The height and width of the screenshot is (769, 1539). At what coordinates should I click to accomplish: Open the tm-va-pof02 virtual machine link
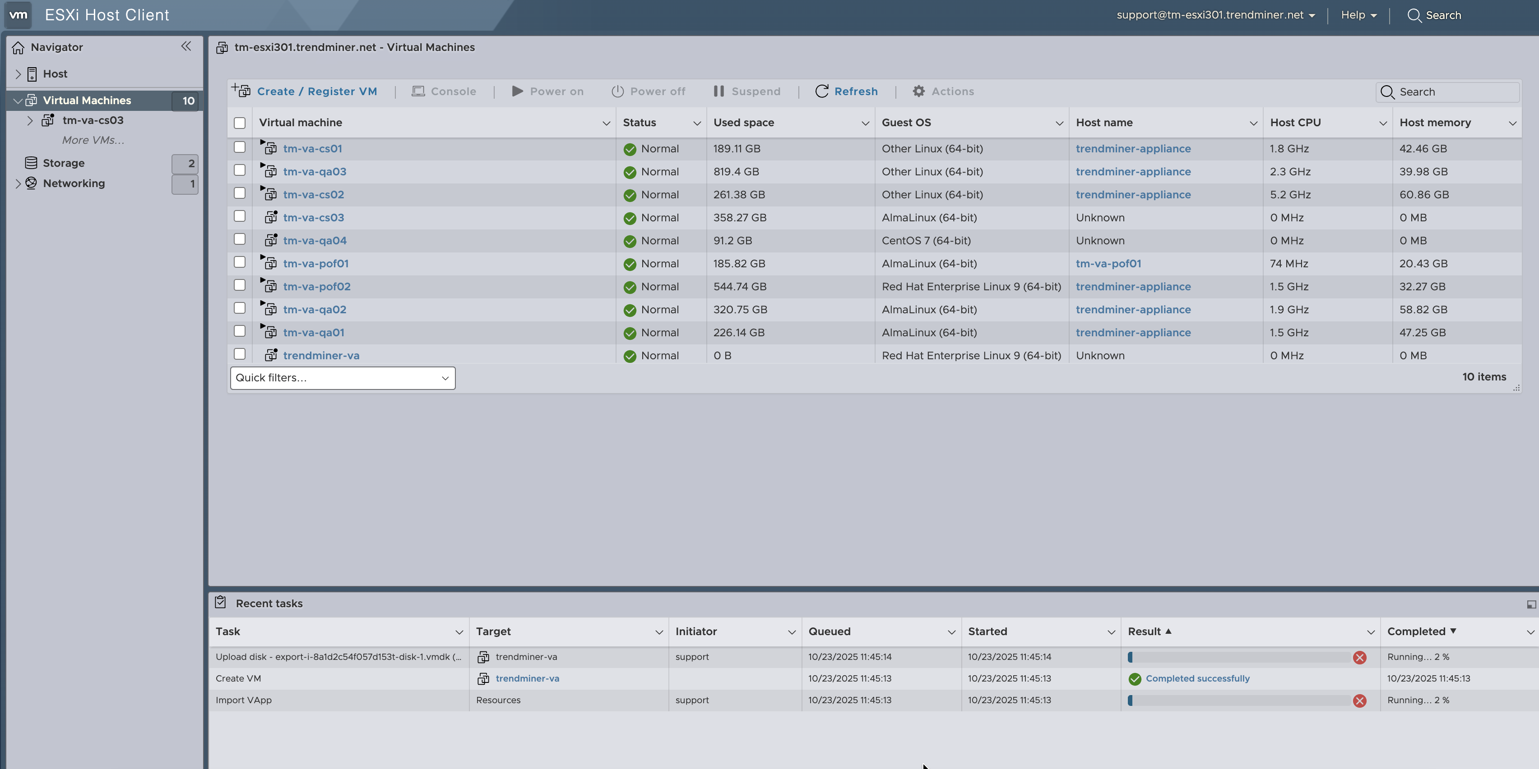click(317, 287)
